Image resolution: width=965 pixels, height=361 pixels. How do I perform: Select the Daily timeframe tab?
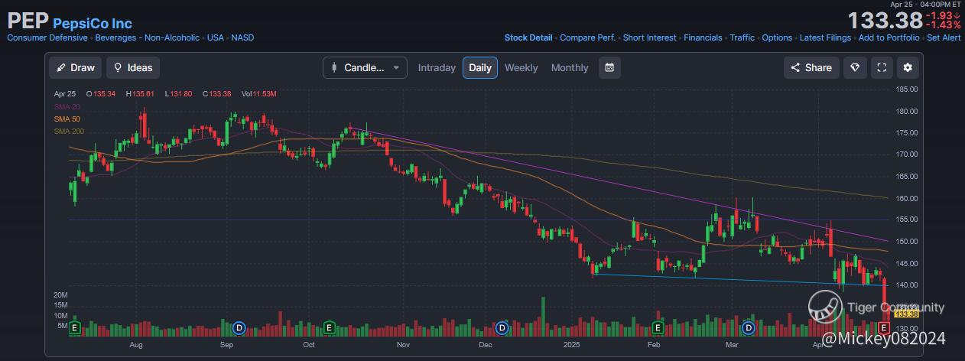(x=480, y=67)
